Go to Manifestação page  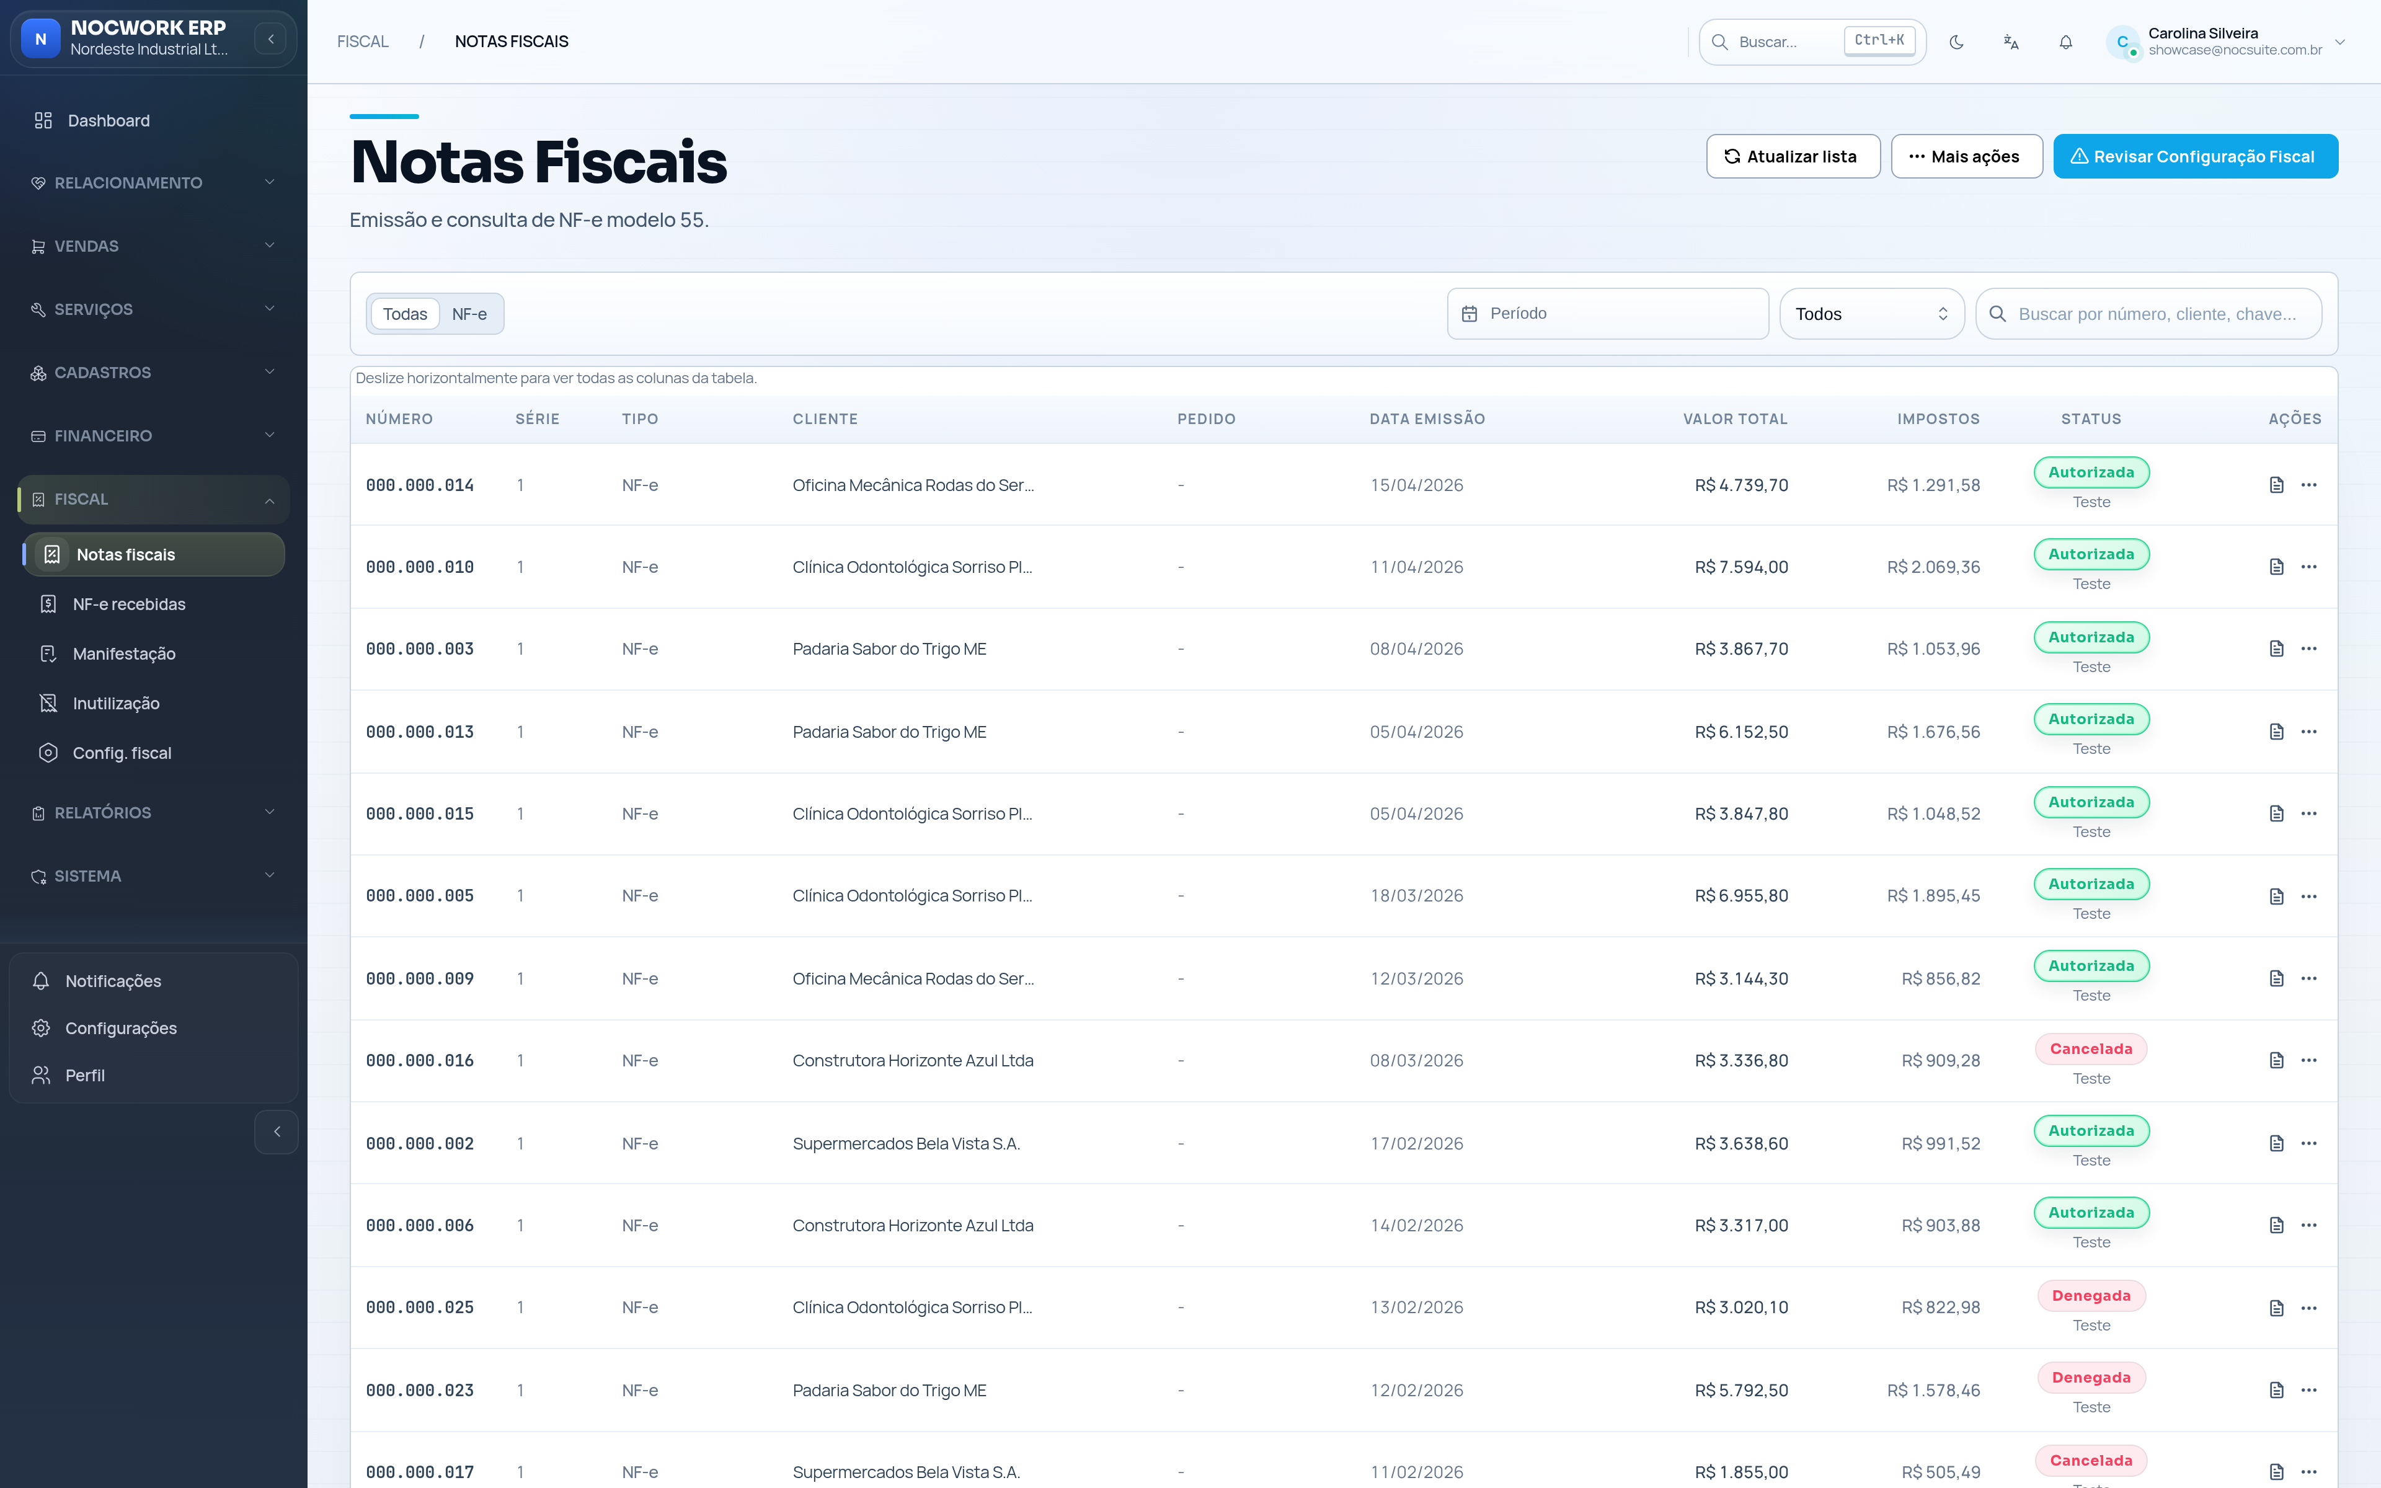click(x=153, y=653)
